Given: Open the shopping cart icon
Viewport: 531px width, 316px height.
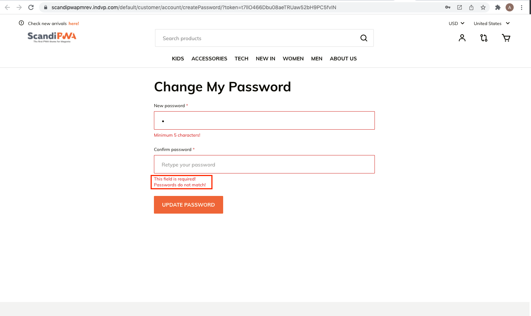Looking at the screenshot, I should [x=506, y=38].
